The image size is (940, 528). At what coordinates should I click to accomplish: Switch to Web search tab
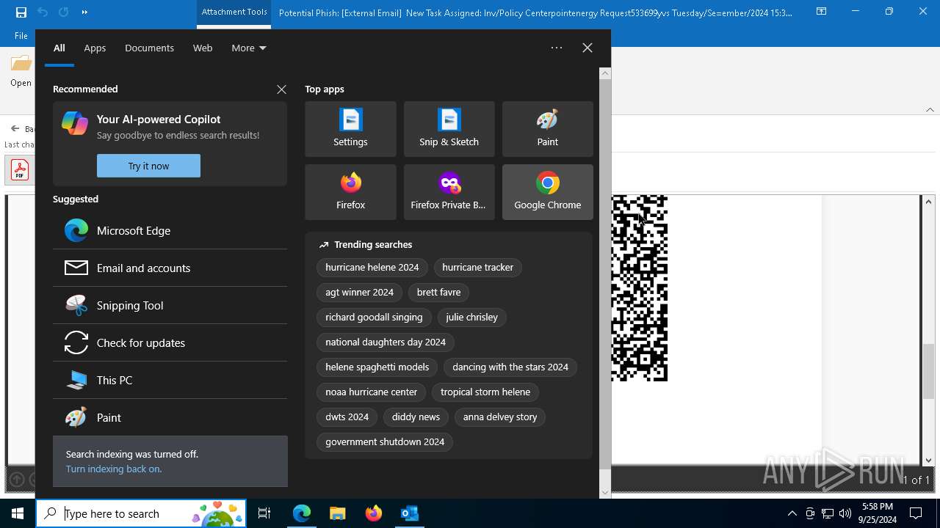(x=203, y=48)
